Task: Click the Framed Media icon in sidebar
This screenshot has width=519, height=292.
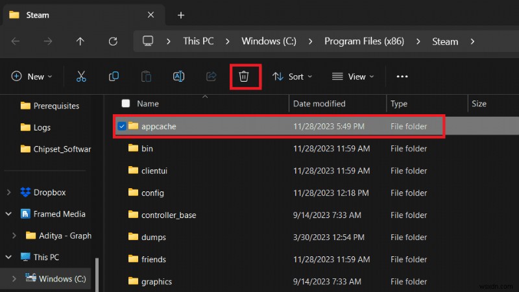Action: pos(25,214)
